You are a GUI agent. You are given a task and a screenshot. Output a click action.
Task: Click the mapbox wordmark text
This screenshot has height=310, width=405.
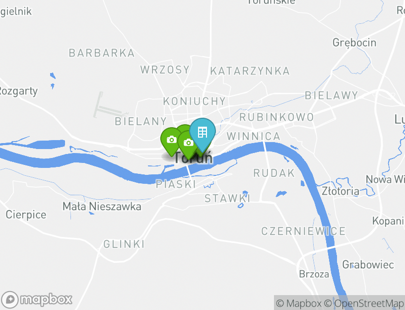pyautogui.click(x=46, y=300)
